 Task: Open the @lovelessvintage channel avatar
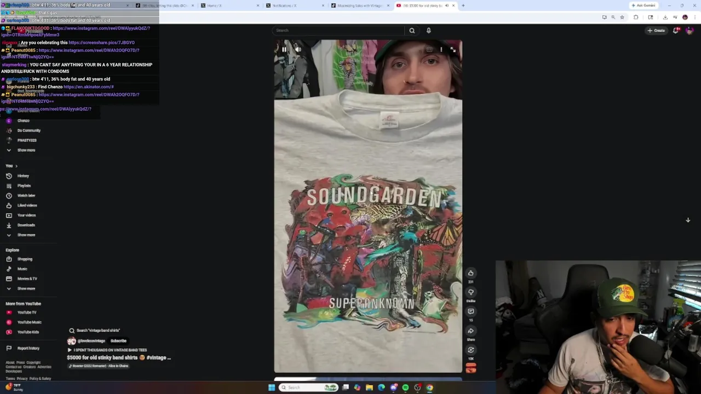click(72, 341)
